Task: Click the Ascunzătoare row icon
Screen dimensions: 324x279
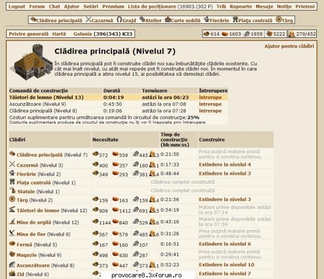Action: 12,265
